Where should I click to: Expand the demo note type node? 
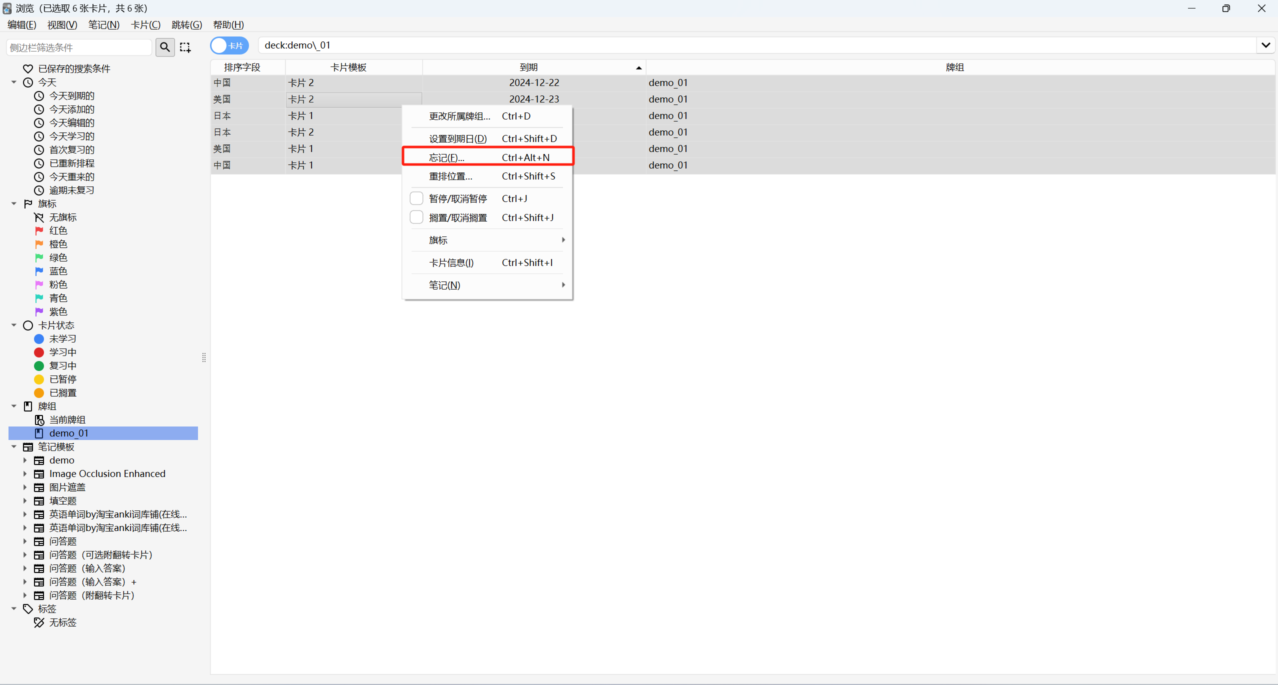click(x=25, y=460)
